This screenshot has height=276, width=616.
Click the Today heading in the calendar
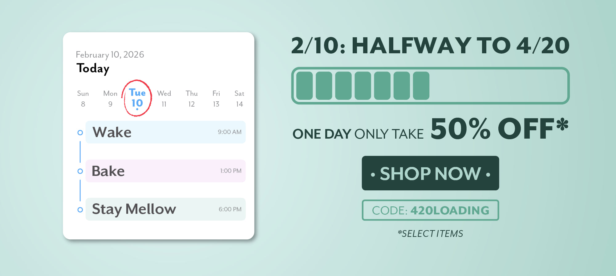tap(93, 68)
